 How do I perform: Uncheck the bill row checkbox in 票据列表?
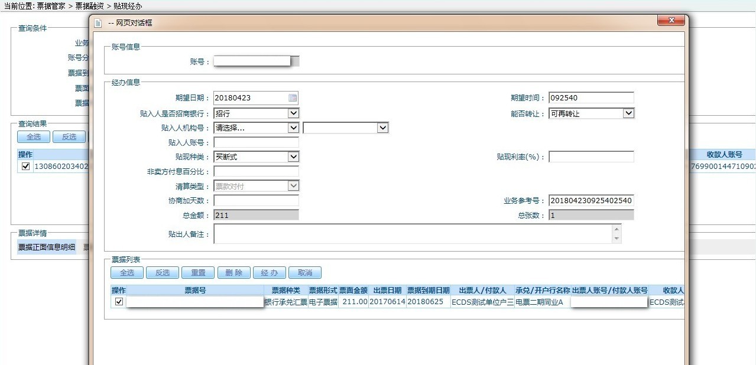coord(119,302)
